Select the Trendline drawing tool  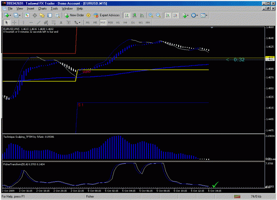tap(39, 23)
